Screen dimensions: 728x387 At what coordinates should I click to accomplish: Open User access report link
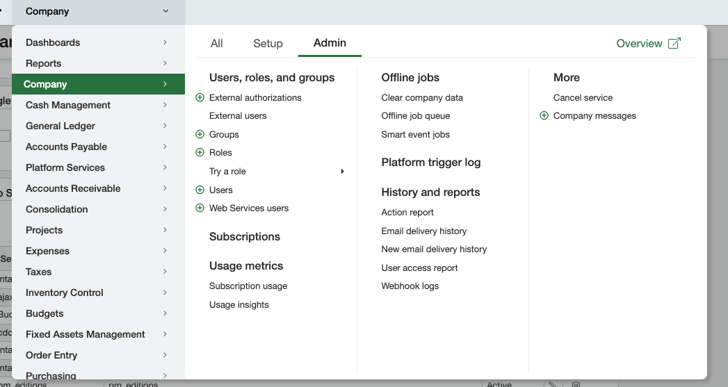[419, 267]
